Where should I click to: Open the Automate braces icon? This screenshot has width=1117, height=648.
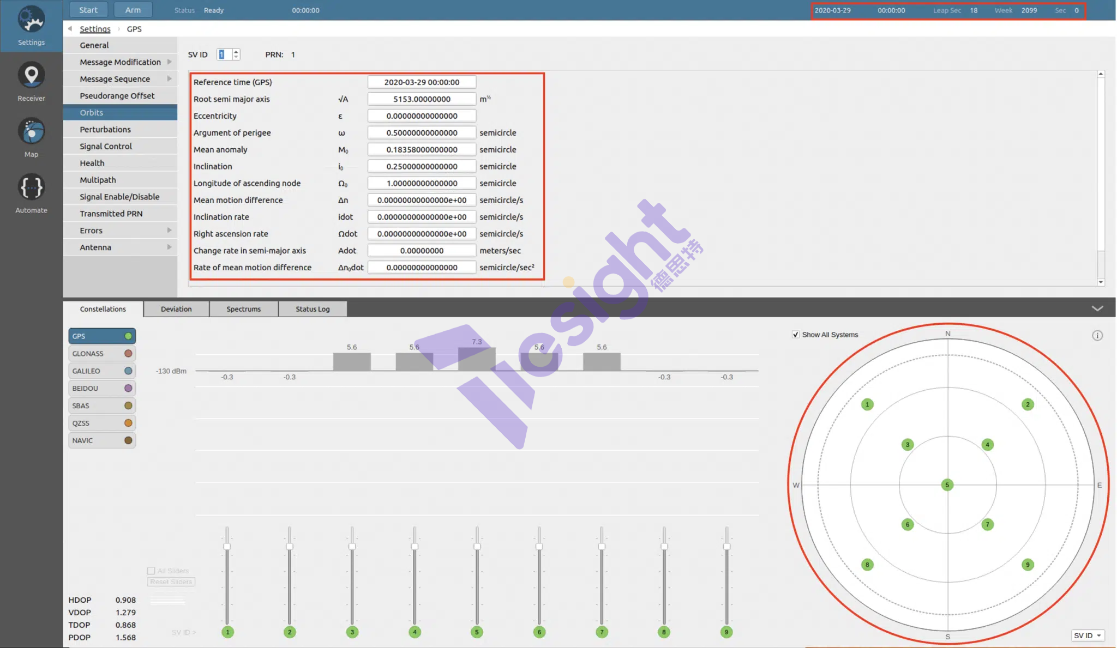31,187
